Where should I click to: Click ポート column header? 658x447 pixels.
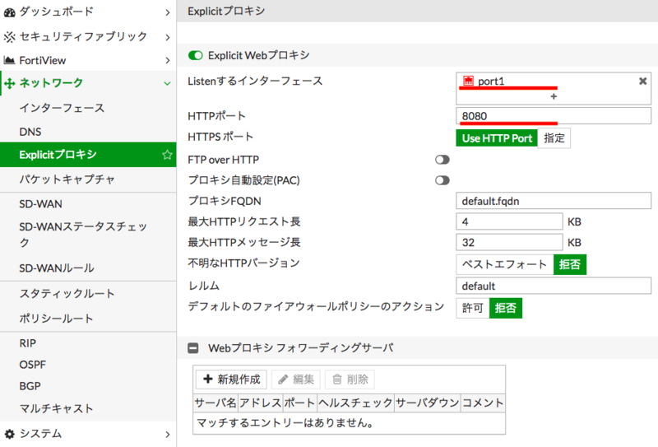pyautogui.click(x=299, y=403)
